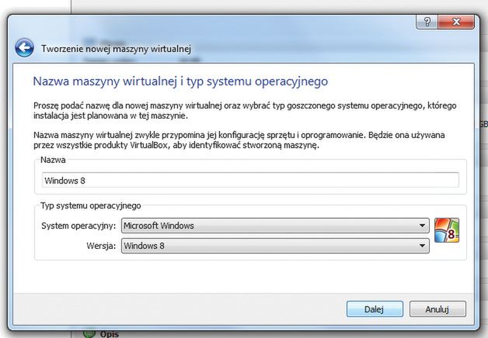Click the 'Opis' item in background window
Screen dimensions: 488x338
tap(110, 334)
